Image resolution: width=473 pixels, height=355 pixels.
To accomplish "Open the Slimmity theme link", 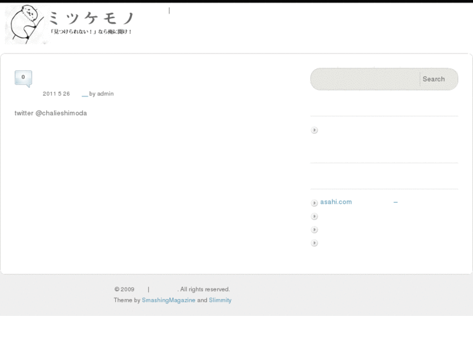I will pyautogui.click(x=220, y=300).
